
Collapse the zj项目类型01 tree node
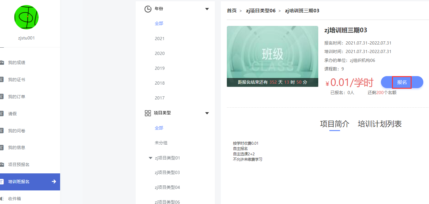(x=151, y=158)
